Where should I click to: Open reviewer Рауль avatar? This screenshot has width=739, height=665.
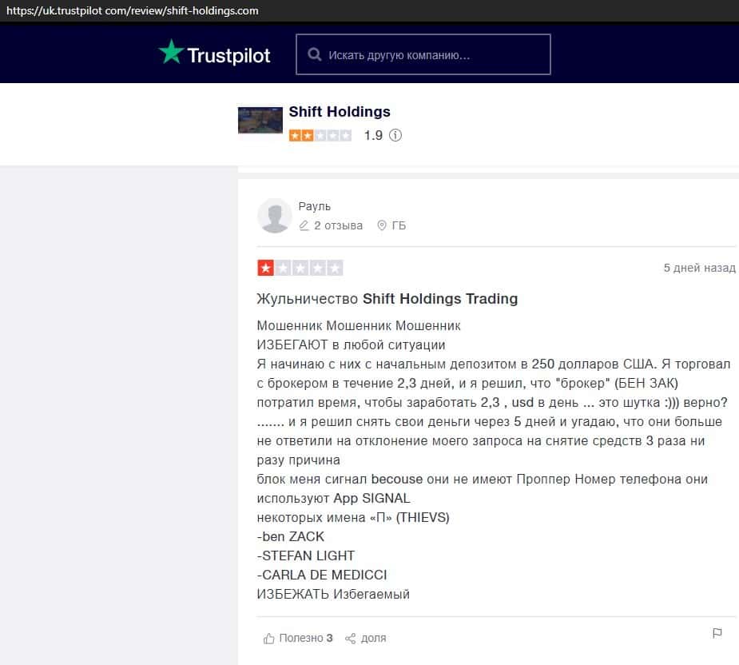coord(274,216)
